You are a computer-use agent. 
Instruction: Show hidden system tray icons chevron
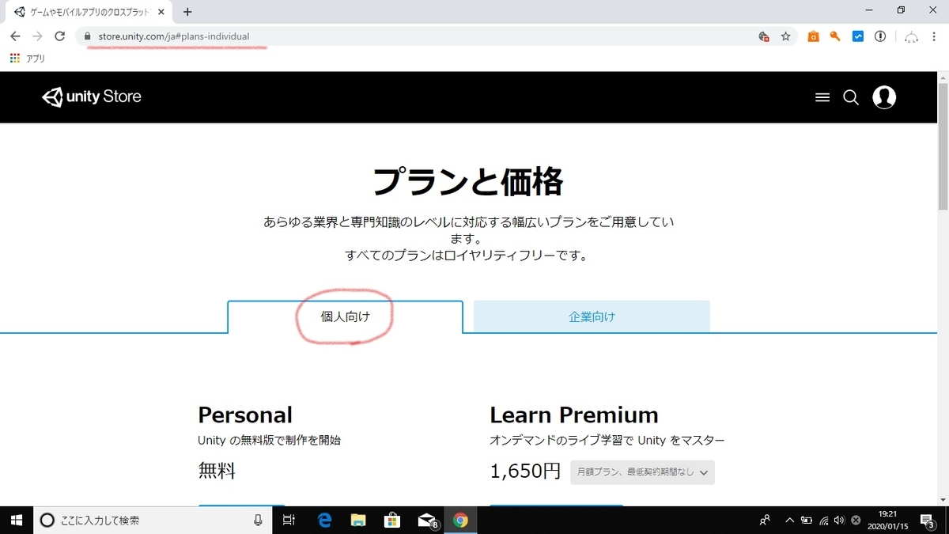(789, 520)
